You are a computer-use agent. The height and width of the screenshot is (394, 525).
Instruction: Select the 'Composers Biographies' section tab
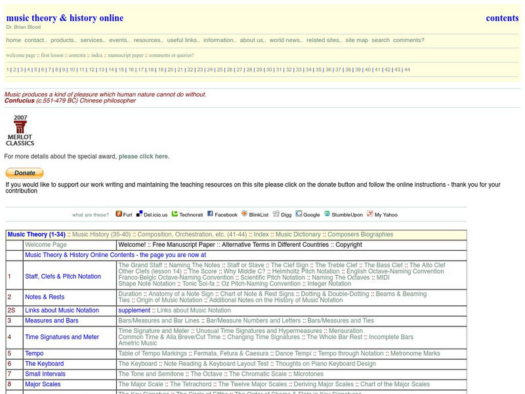(x=360, y=234)
